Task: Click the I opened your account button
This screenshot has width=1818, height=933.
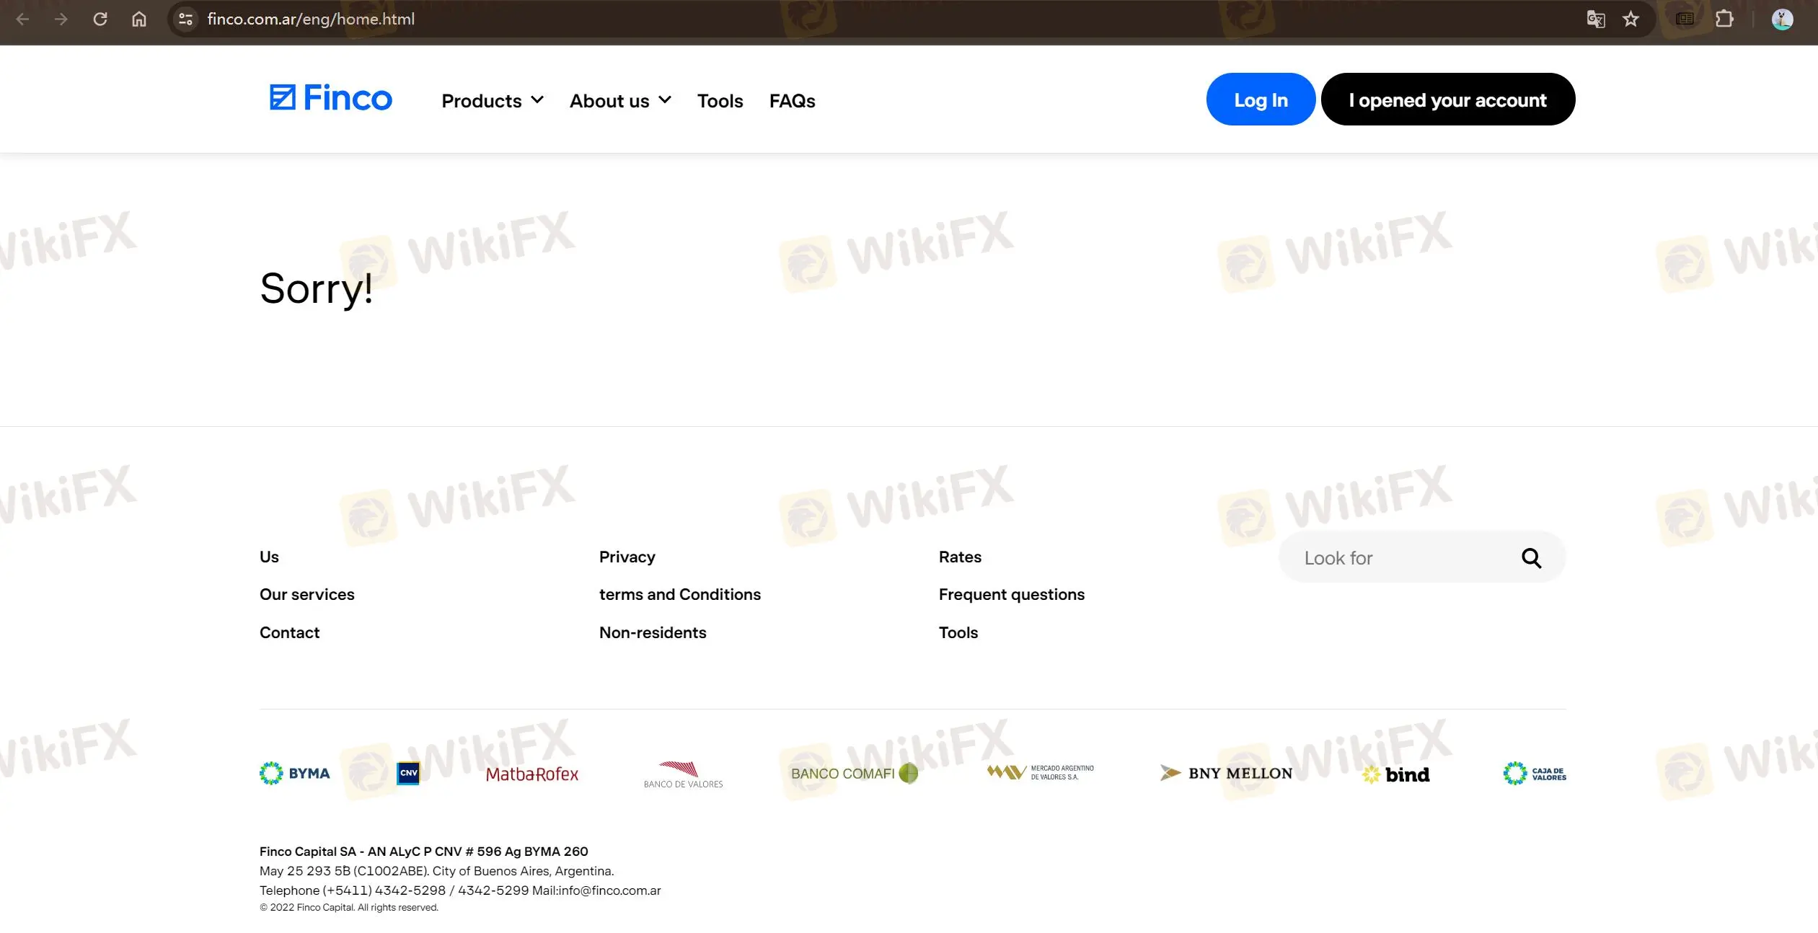Action: [1447, 99]
